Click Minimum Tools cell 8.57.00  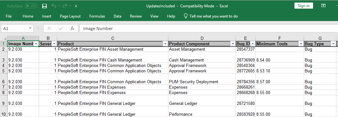[280, 79]
